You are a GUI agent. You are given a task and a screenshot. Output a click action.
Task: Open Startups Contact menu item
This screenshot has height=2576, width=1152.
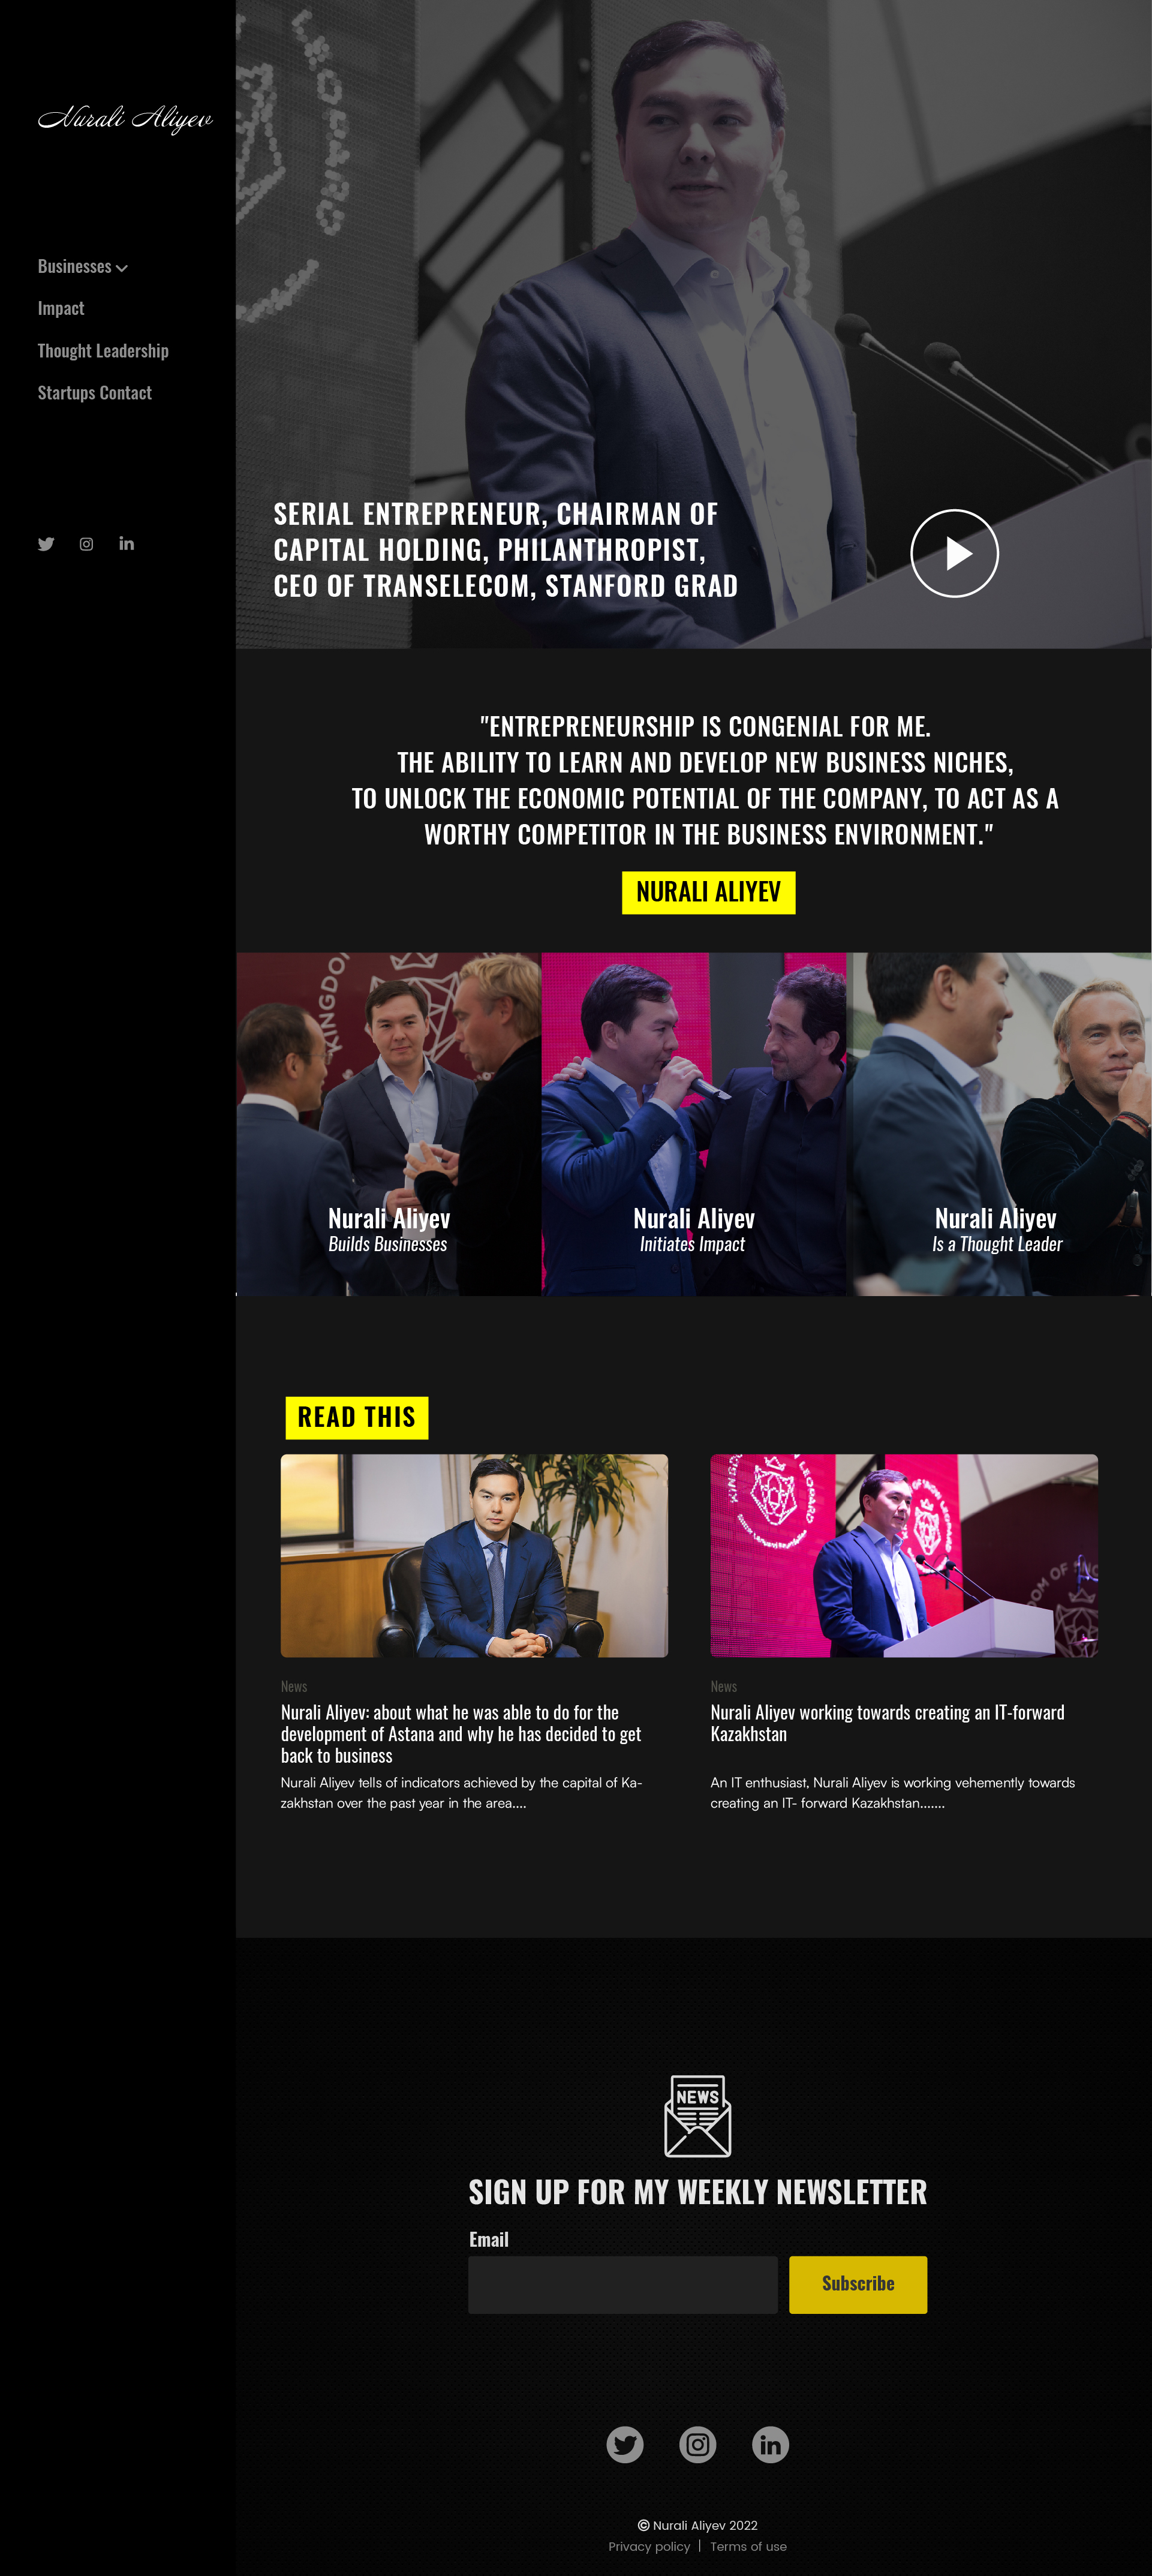[x=95, y=393]
